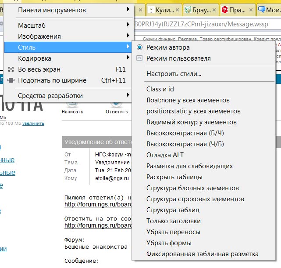Choose Настроить стили... menu item
281x268 pixels.
(174, 74)
